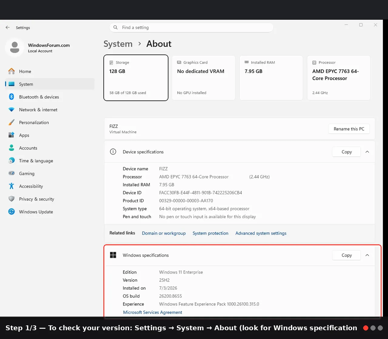
Task: Click the Windows logo in specifications header
Action: pos(113,255)
